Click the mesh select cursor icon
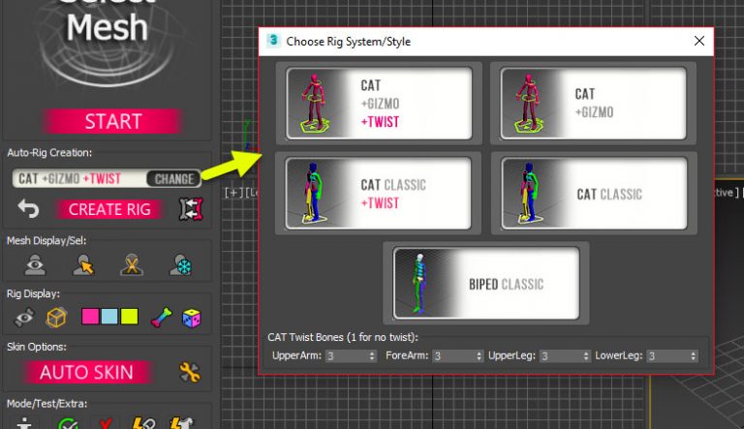Image resolution: width=744 pixels, height=429 pixels. click(83, 265)
